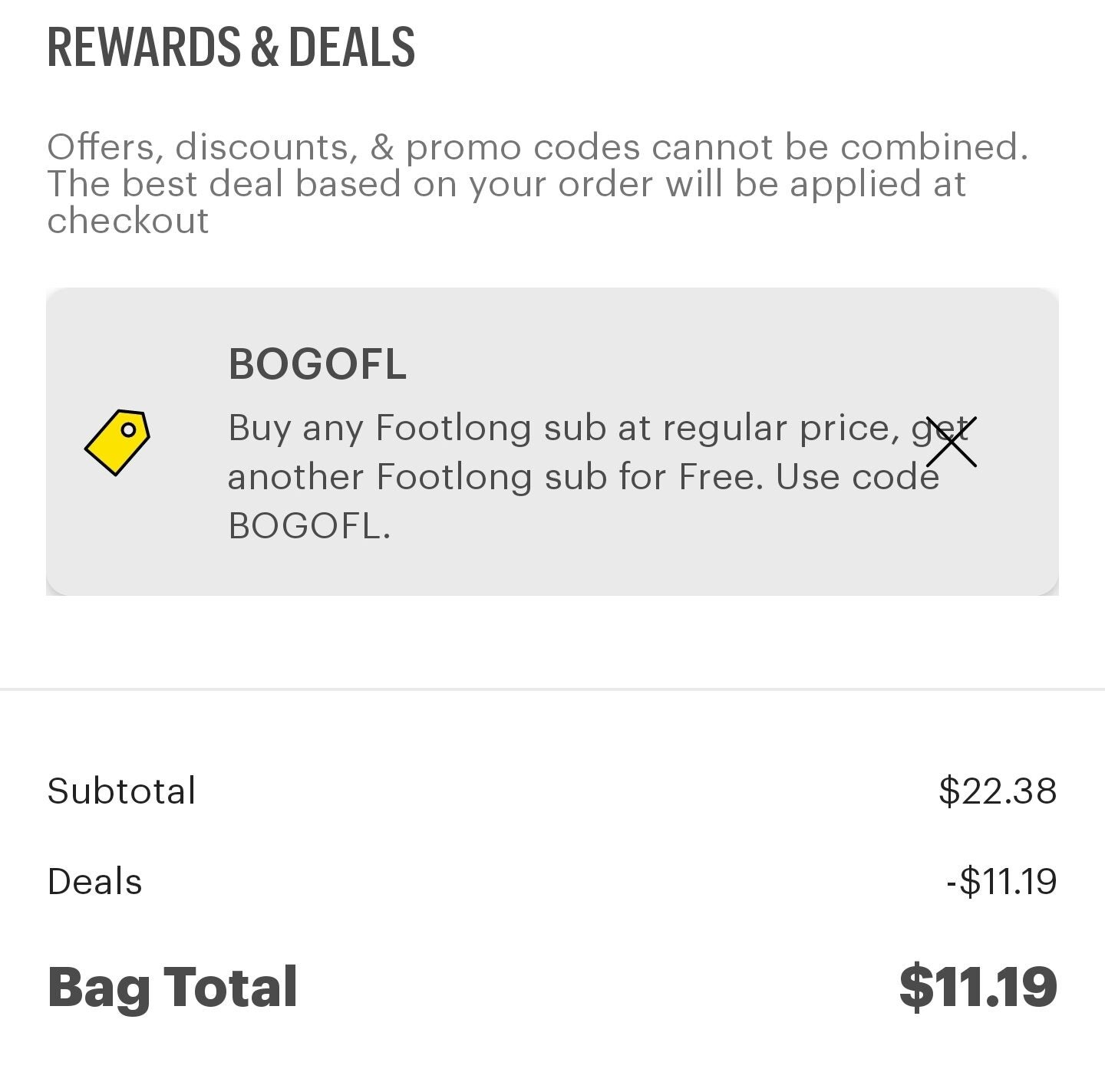Click the 'another Footlong sub for Free' text

(496, 477)
